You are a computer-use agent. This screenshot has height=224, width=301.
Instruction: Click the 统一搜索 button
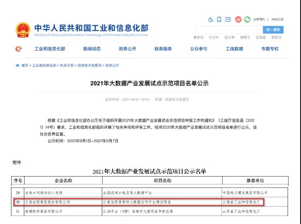pyautogui.click(x=273, y=30)
